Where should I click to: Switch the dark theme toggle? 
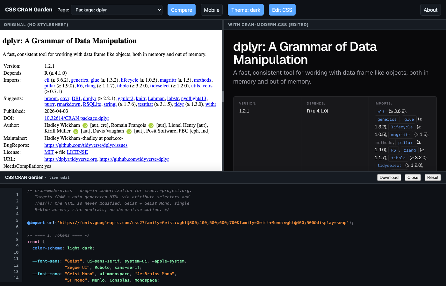(x=246, y=10)
